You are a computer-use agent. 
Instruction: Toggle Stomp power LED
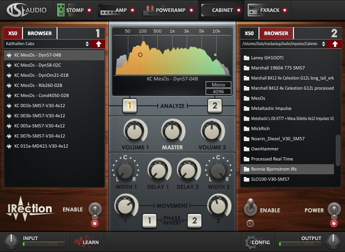(89, 10)
